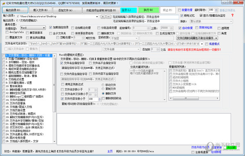This screenshot has height=156, width=245.
Task: Select list item 25 图片专用处理
Action: 16,138
